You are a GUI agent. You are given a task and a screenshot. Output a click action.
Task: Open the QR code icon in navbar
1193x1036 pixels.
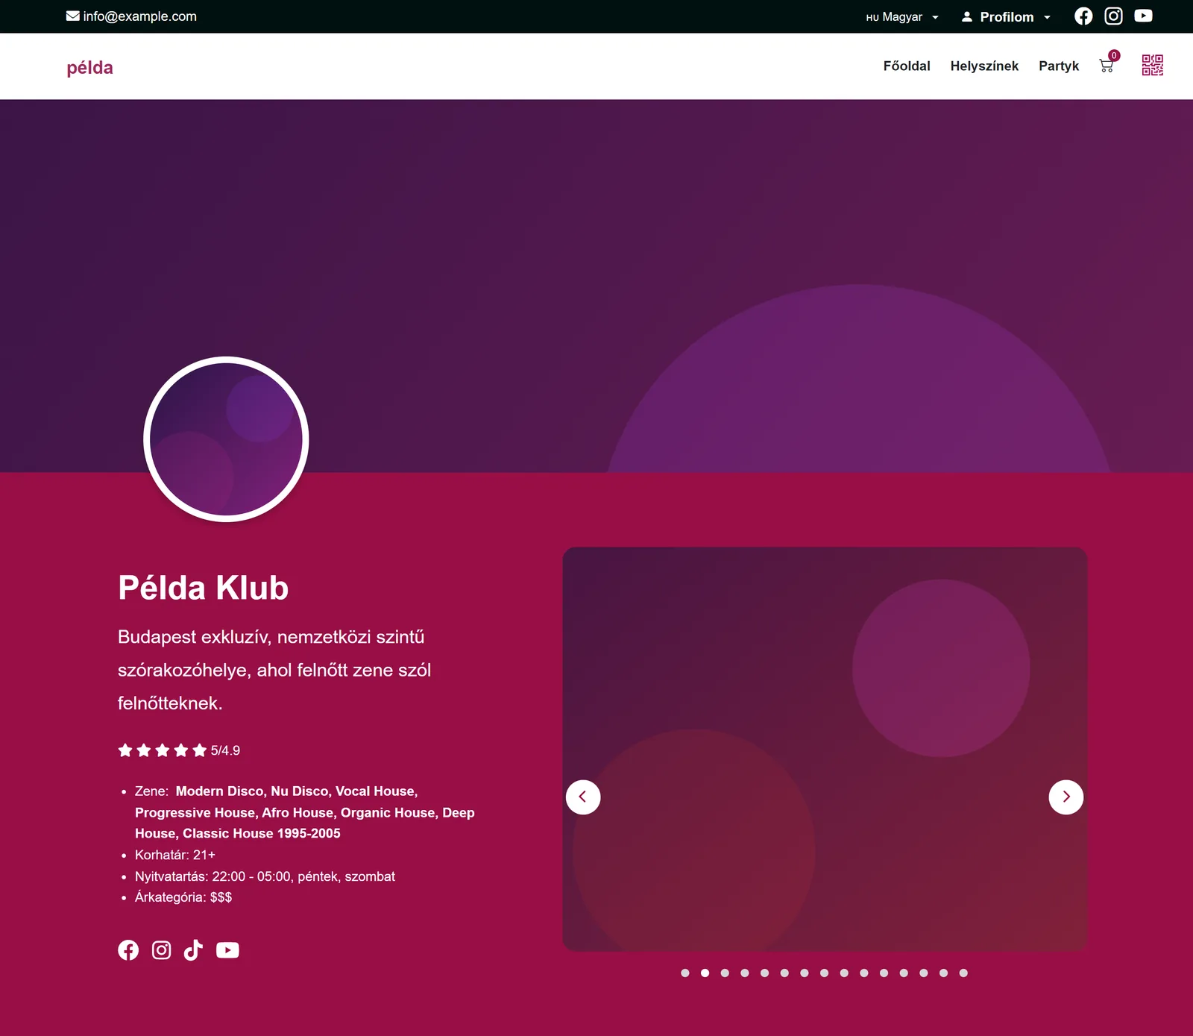[x=1153, y=66]
